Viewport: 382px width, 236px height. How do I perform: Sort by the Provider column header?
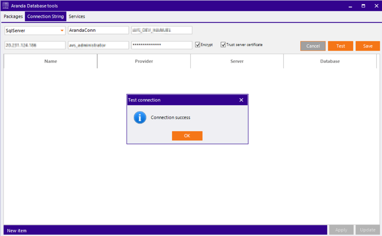click(x=144, y=61)
